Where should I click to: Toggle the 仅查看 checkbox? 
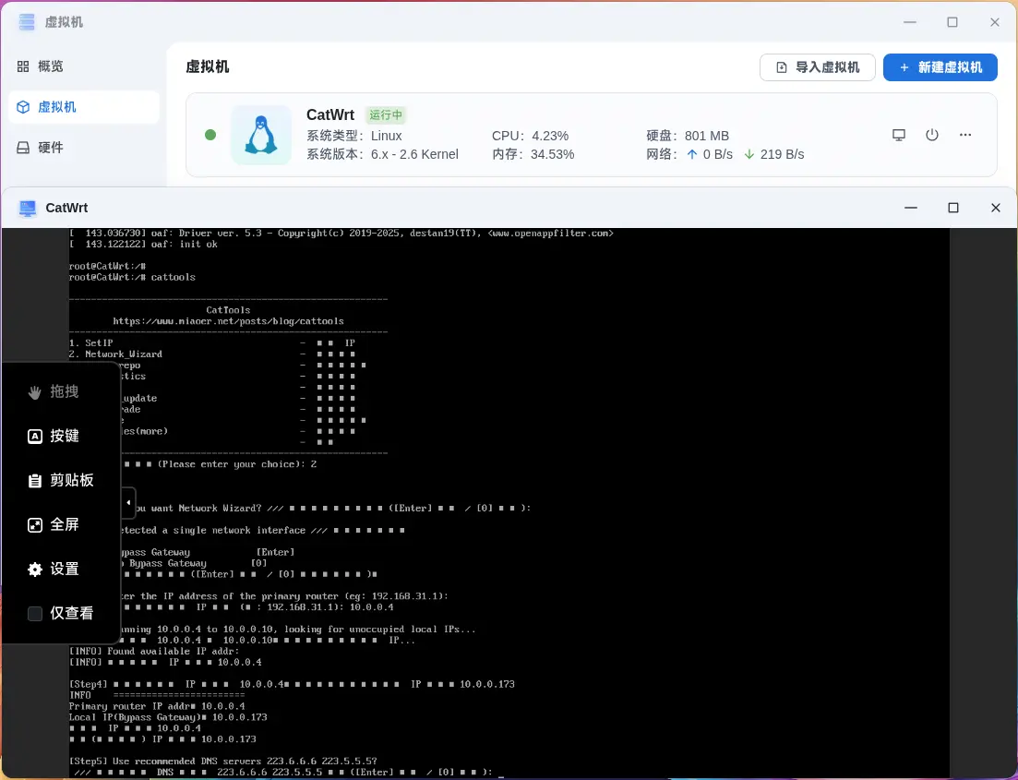coord(35,613)
